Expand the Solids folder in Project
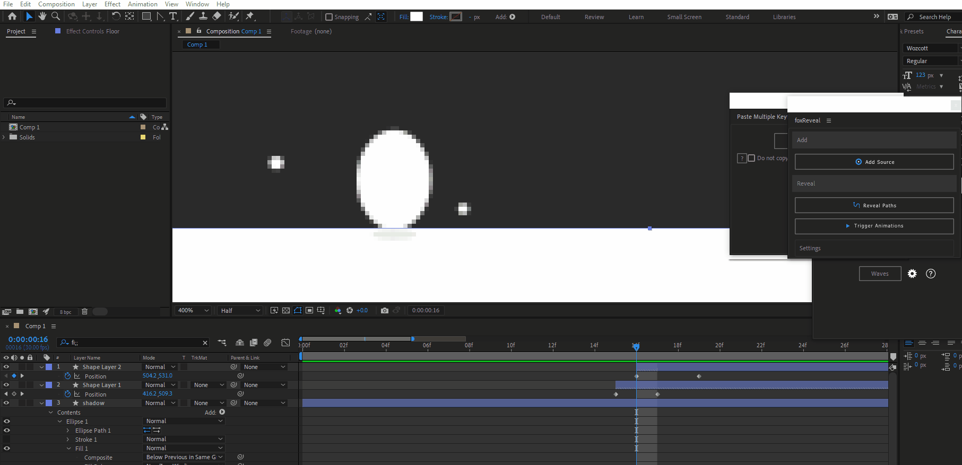The height and width of the screenshot is (465, 962). pyautogui.click(x=4, y=137)
